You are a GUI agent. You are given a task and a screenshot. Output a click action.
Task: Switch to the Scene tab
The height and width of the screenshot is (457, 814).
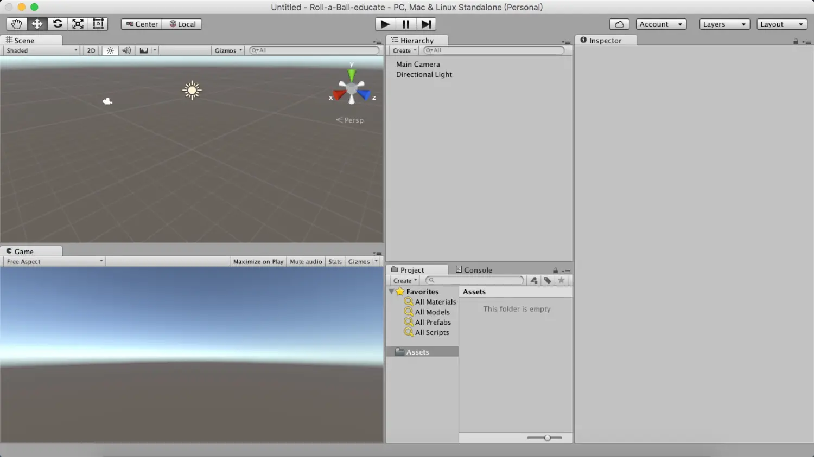(31, 40)
